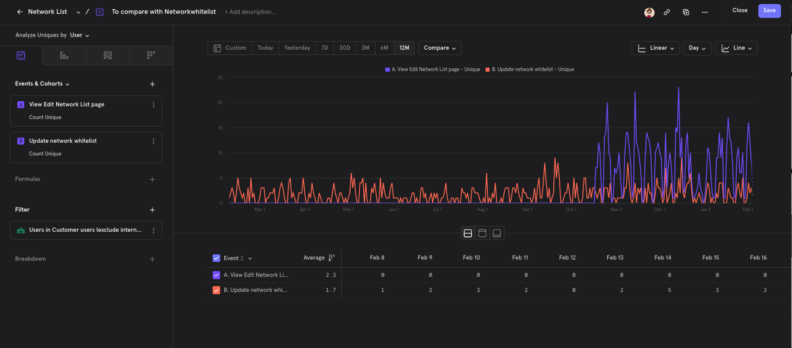This screenshot has width=792, height=348.
Task: Switch to the 30D date range tab
Action: pyautogui.click(x=344, y=47)
